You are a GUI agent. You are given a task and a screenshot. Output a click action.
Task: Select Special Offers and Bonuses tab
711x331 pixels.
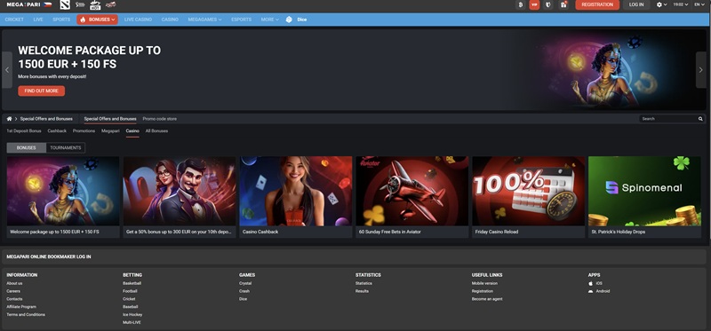click(x=110, y=119)
